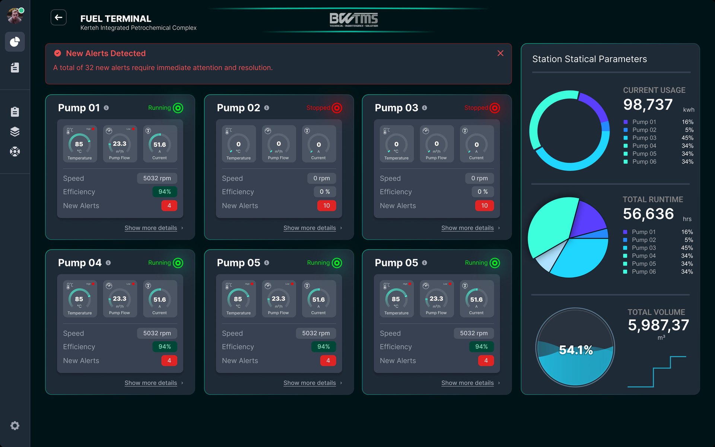Screen dimensions: 715x447
Task: Select Pump 01 Pump Flow gauge tile
Action: pos(120,144)
